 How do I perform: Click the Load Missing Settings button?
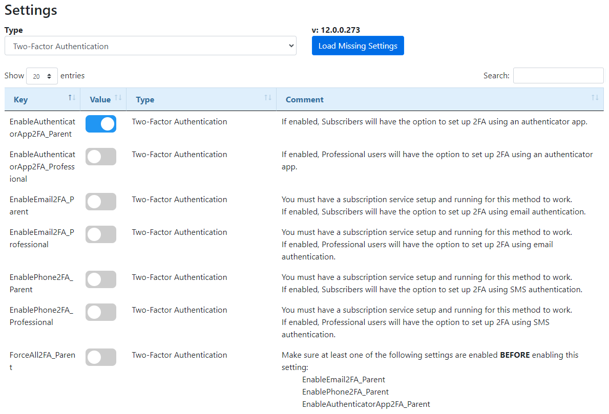tap(358, 46)
